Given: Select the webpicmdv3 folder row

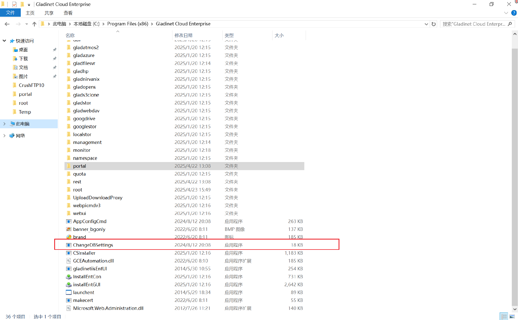Looking at the screenshot, I should pyautogui.click(x=184, y=206).
